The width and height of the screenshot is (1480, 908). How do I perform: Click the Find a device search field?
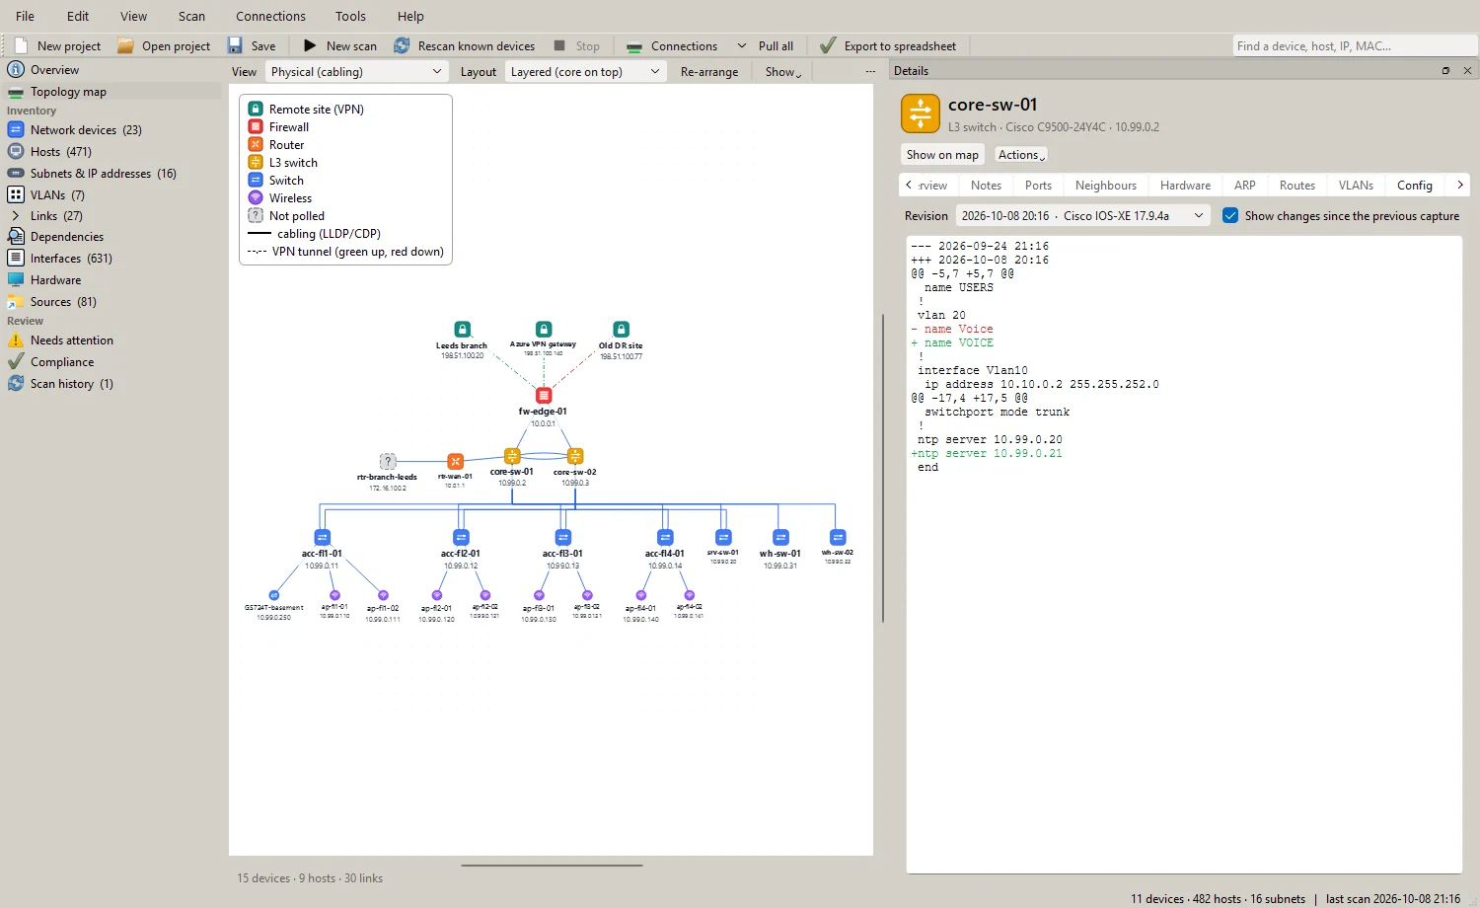click(1354, 45)
